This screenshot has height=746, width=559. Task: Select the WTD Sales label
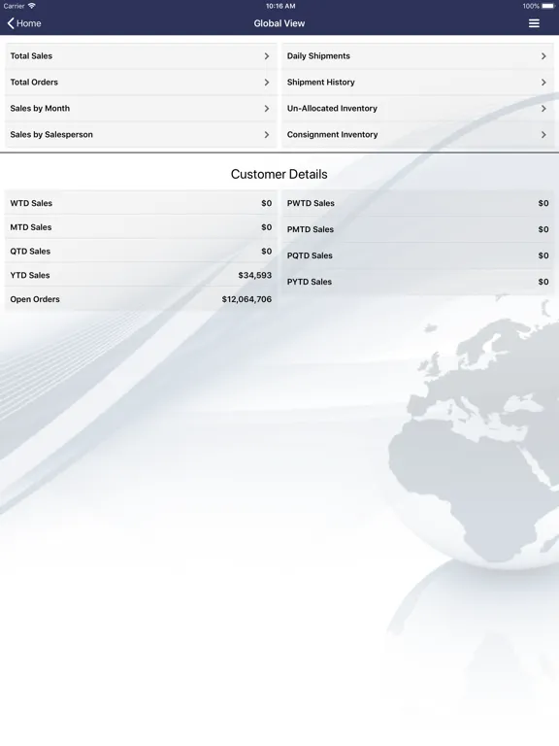tap(31, 203)
